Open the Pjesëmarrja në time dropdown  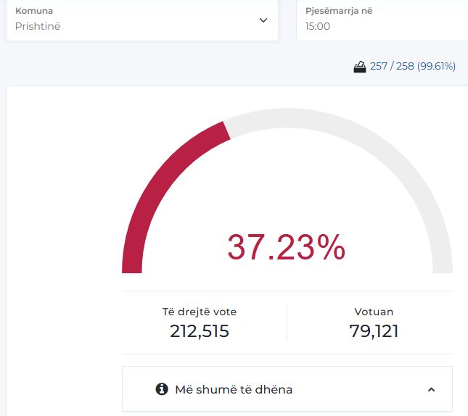382,20
